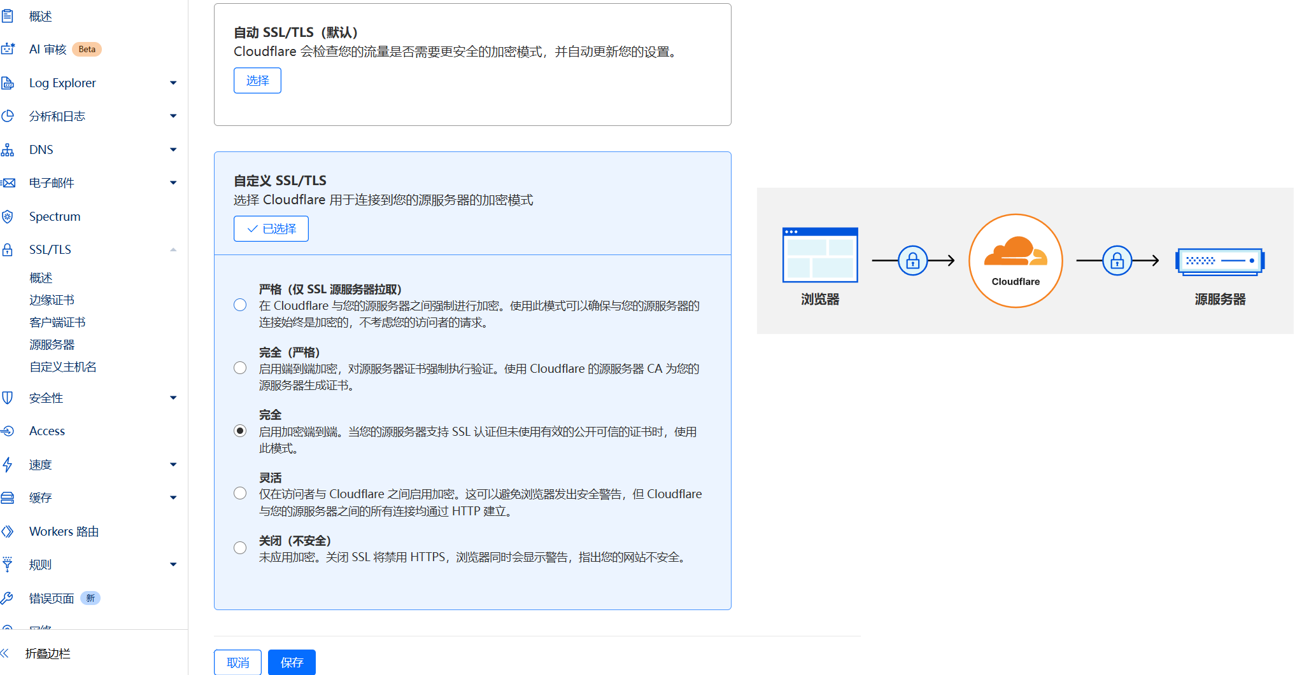1295x675 pixels.
Task: Click the AI 审核 sparkle icon
Action: [8, 49]
